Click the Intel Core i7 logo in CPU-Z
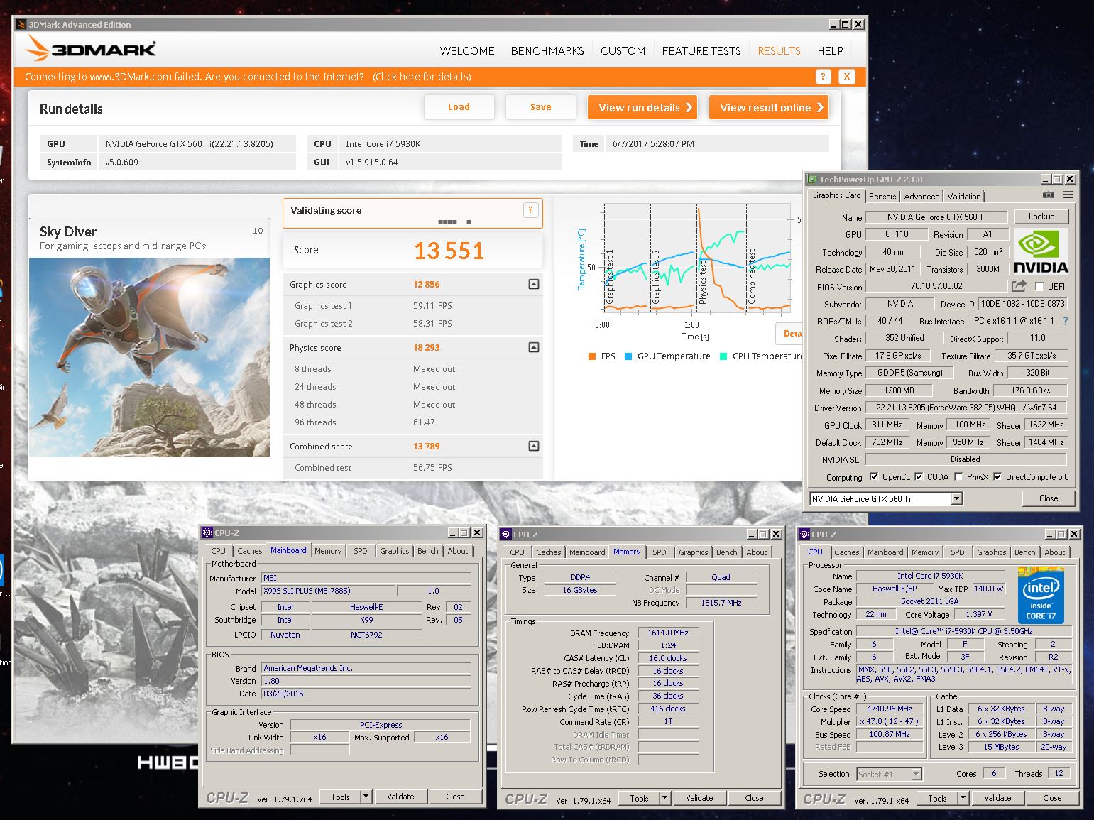1094x820 pixels. pos(1041,595)
